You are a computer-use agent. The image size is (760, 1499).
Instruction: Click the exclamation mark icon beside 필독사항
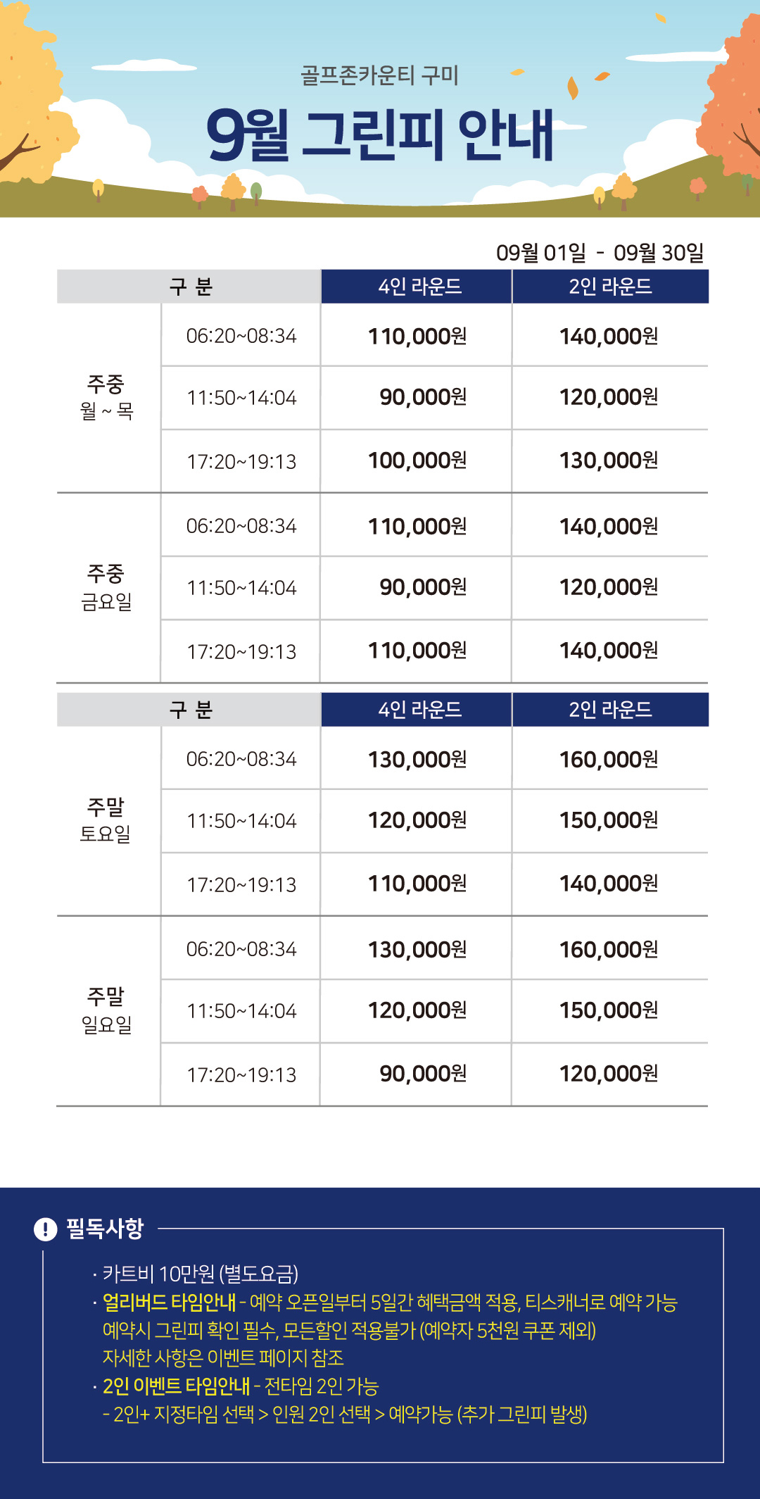pyautogui.click(x=45, y=1229)
